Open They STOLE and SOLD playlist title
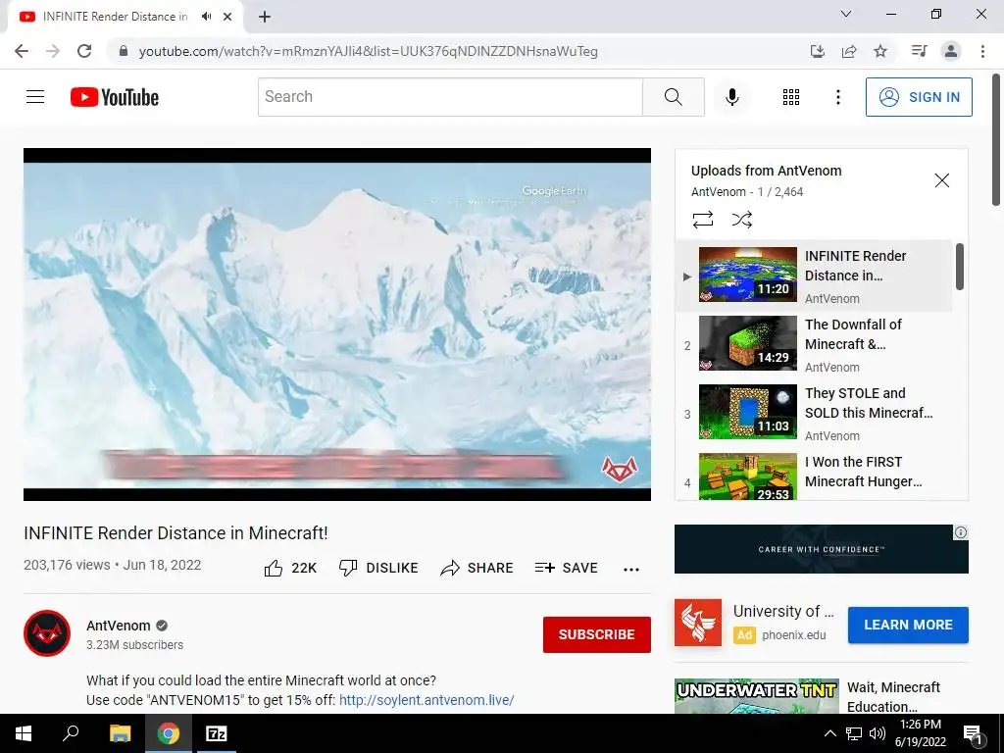Viewport: 1004px width, 753px height. pyautogui.click(x=869, y=403)
